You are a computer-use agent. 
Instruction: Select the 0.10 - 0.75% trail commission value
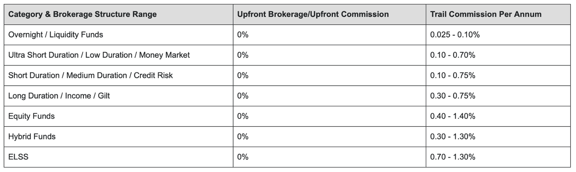pos(453,76)
